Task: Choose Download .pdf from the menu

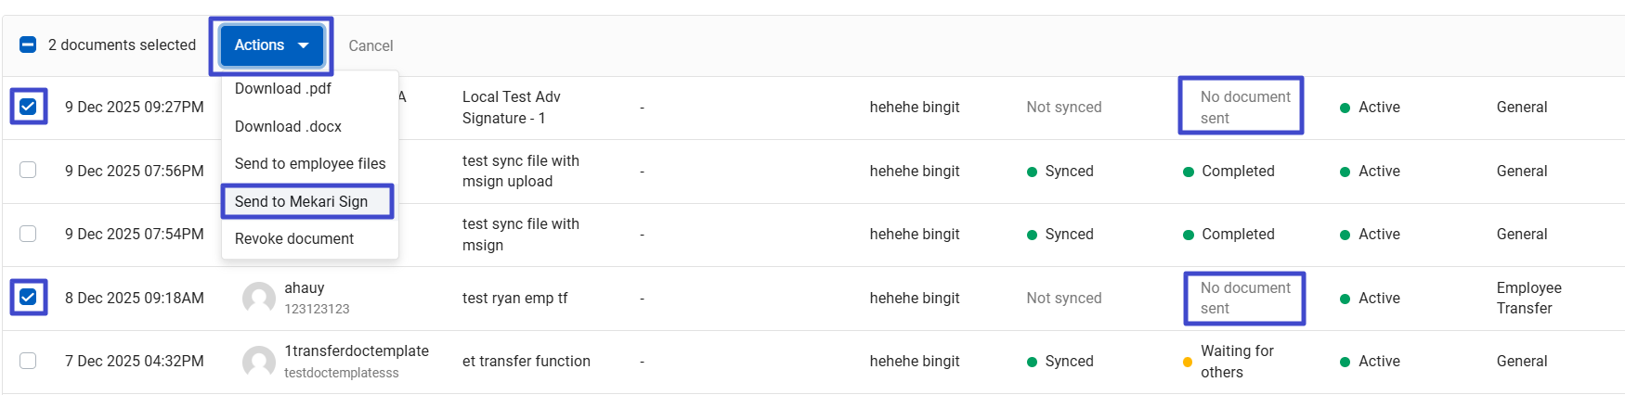Action: (x=283, y=89)
